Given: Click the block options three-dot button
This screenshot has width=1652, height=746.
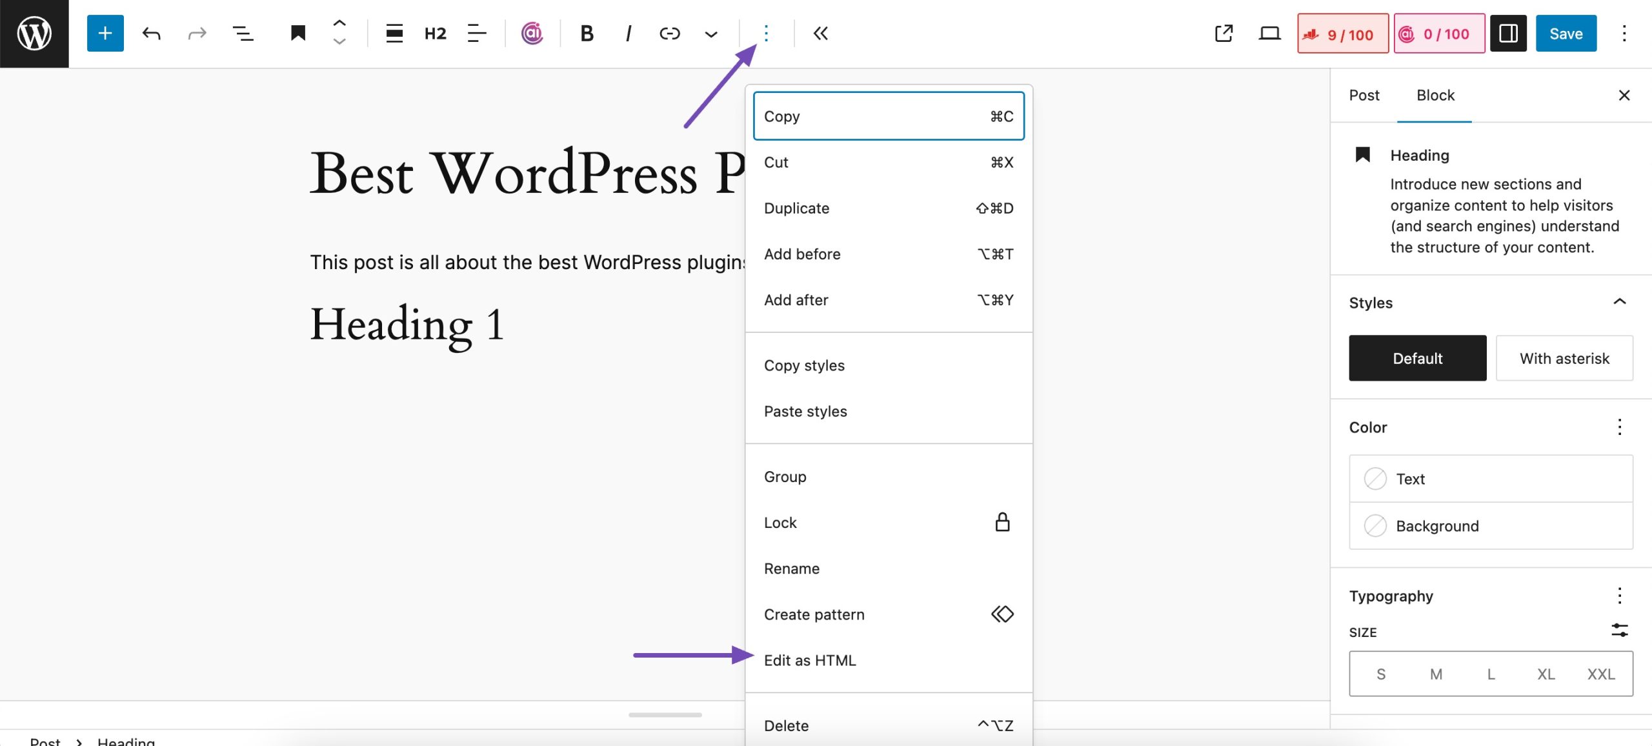Looking at the screenshot, I should point(766,34).
